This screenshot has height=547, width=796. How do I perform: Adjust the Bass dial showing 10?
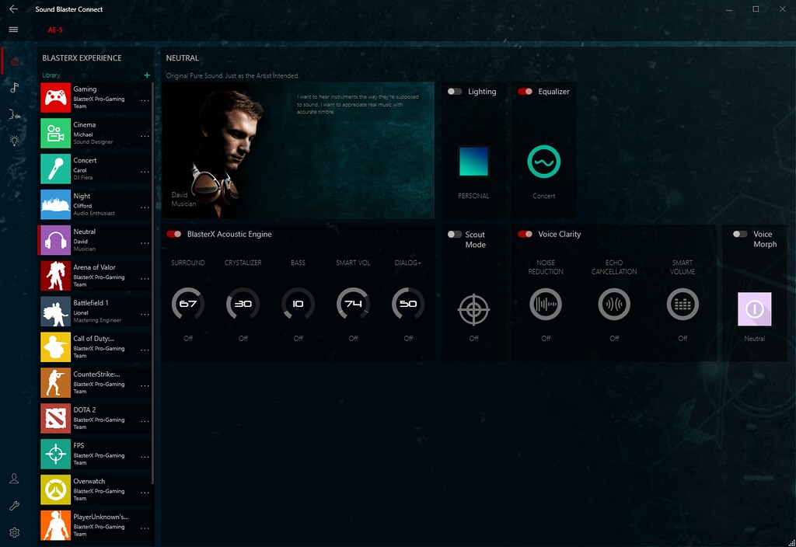point(298,304)
